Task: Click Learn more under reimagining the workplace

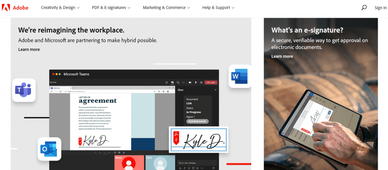Action: coord(29,49)
